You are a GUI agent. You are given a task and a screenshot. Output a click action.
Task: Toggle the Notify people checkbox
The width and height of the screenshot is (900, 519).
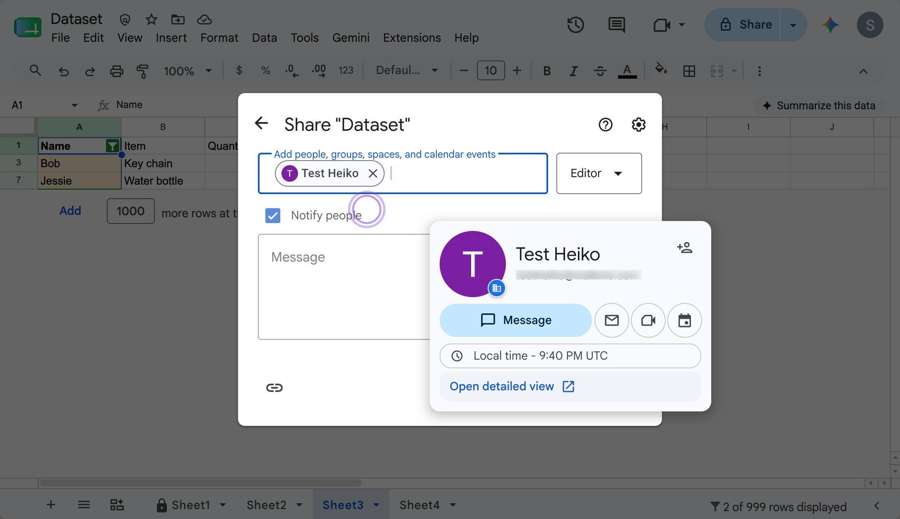272,215
